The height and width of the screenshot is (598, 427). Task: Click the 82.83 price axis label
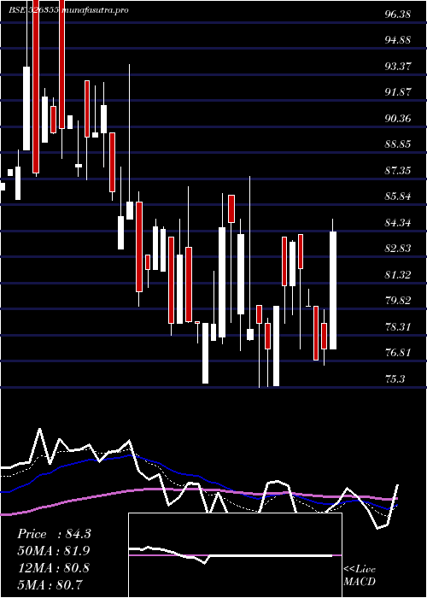pos(398,249)
